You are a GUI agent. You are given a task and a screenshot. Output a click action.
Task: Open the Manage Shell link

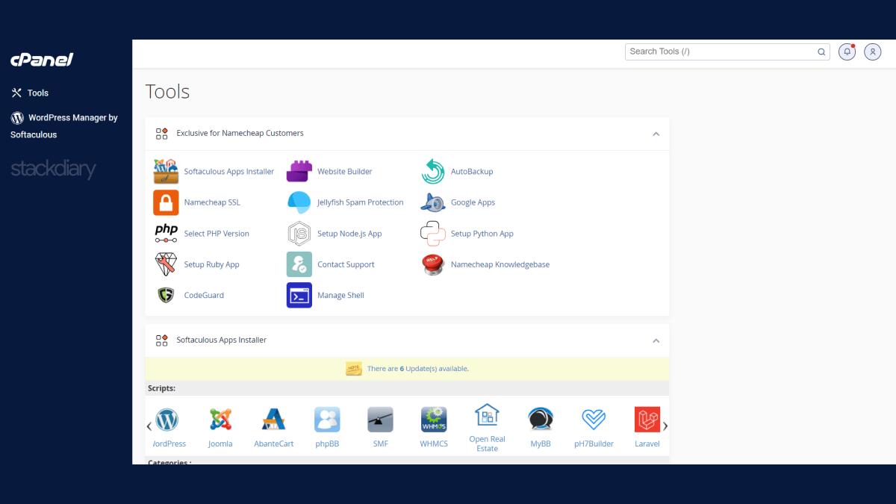pos(340,296)
